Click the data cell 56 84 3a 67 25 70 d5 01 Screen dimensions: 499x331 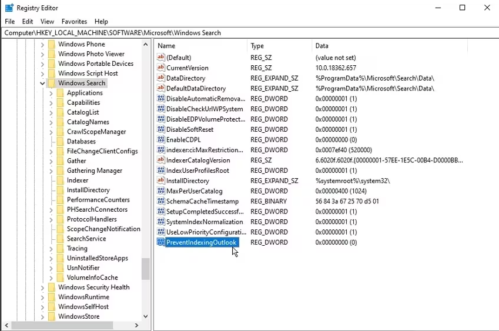point(347,201)
